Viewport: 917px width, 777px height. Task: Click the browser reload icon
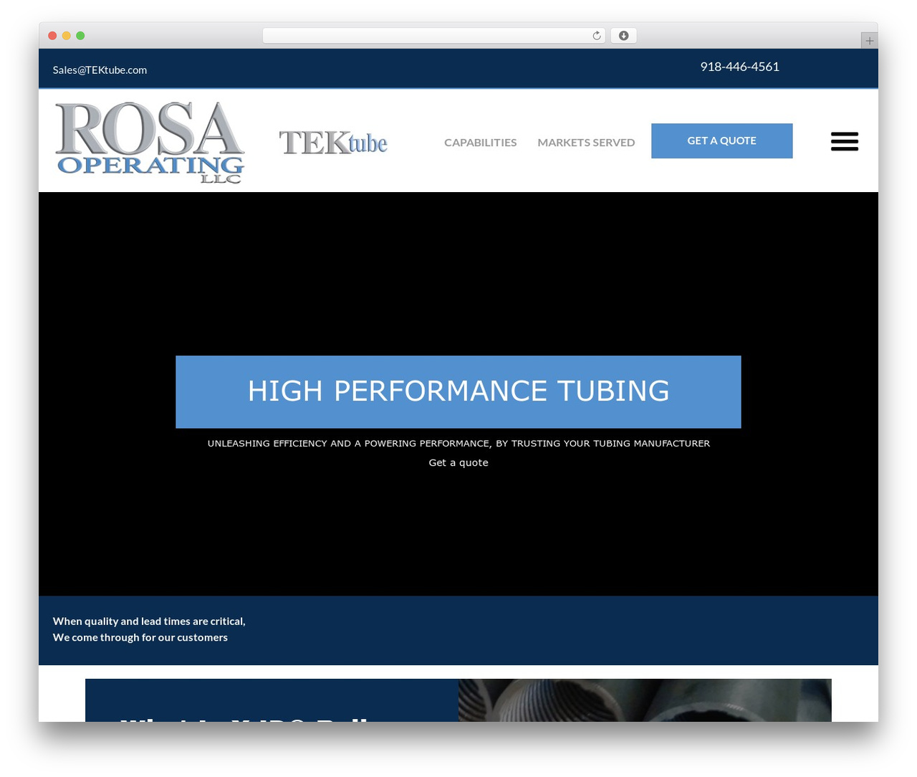click(x=597, y=36)
